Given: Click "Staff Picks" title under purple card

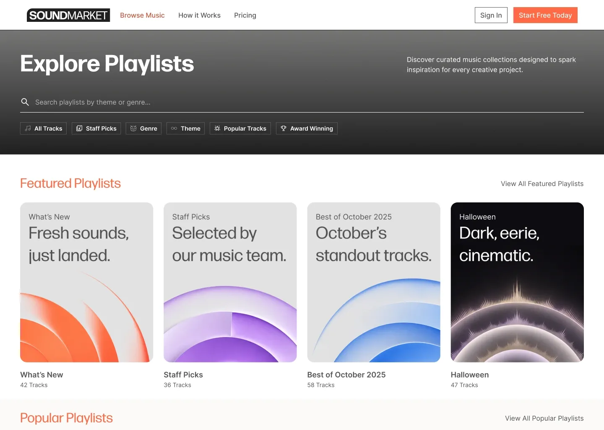Looking at the screenshot, I should click(183, 375).
